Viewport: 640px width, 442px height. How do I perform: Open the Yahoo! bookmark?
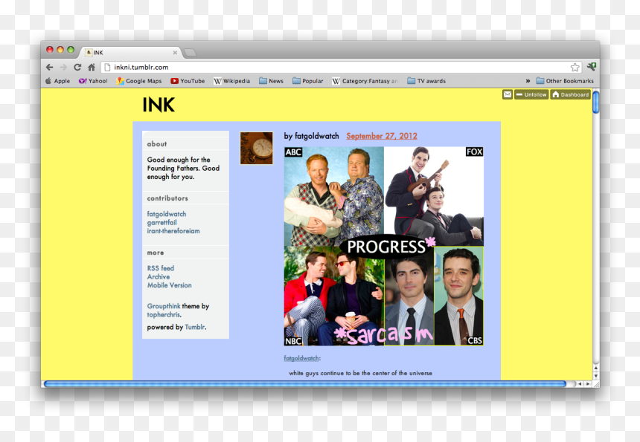point(93,81)
